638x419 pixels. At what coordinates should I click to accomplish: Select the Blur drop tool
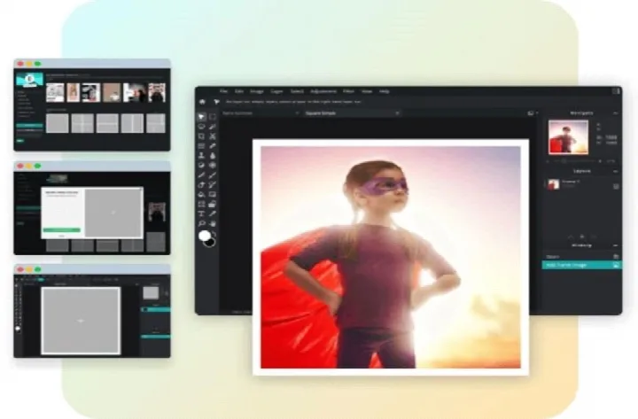coord(213,156)
